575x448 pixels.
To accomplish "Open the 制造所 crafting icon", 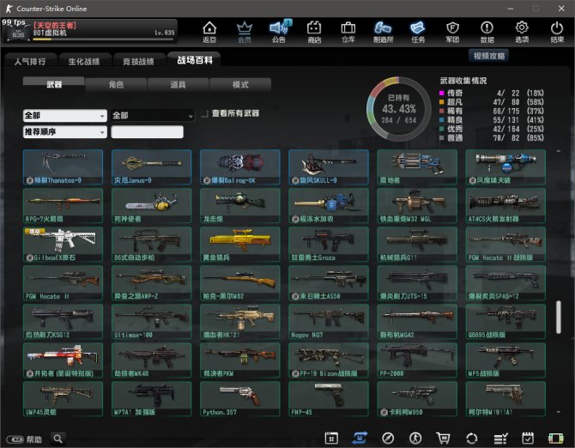I will [x=383, y=32].
